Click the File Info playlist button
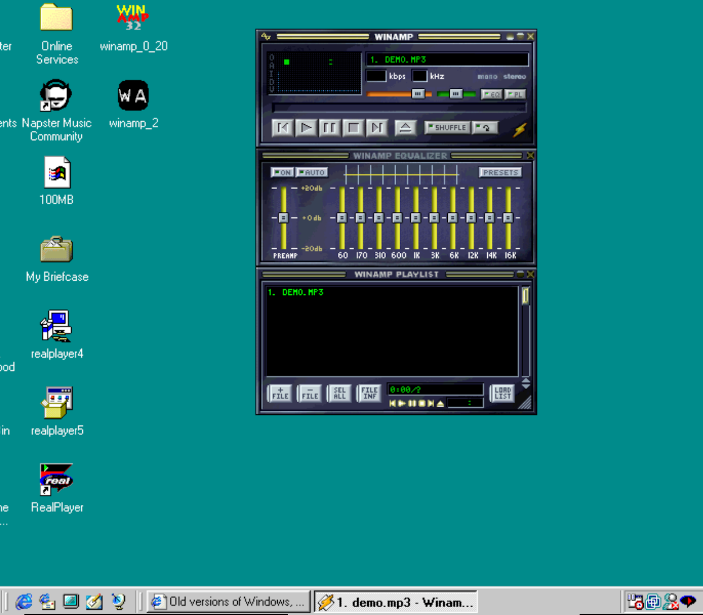Image resolution: width=703 pixels, height=615 pixels. point(369,393)
